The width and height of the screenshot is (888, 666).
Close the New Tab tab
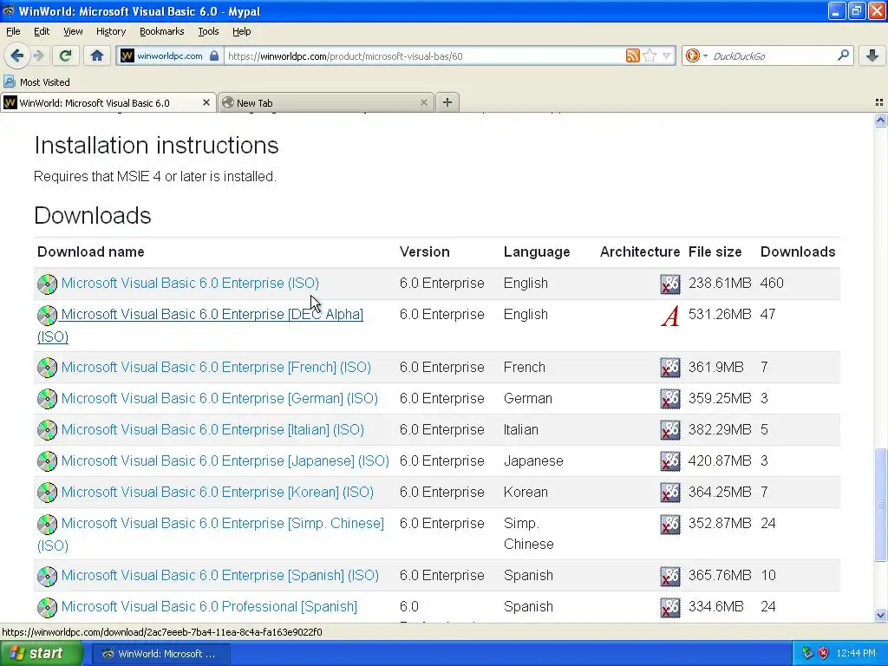point(423,102)
